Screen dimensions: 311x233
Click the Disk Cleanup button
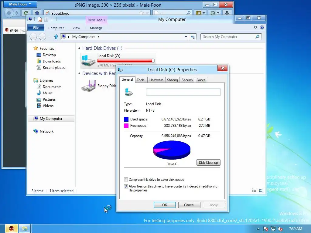(x=208, y=163)
